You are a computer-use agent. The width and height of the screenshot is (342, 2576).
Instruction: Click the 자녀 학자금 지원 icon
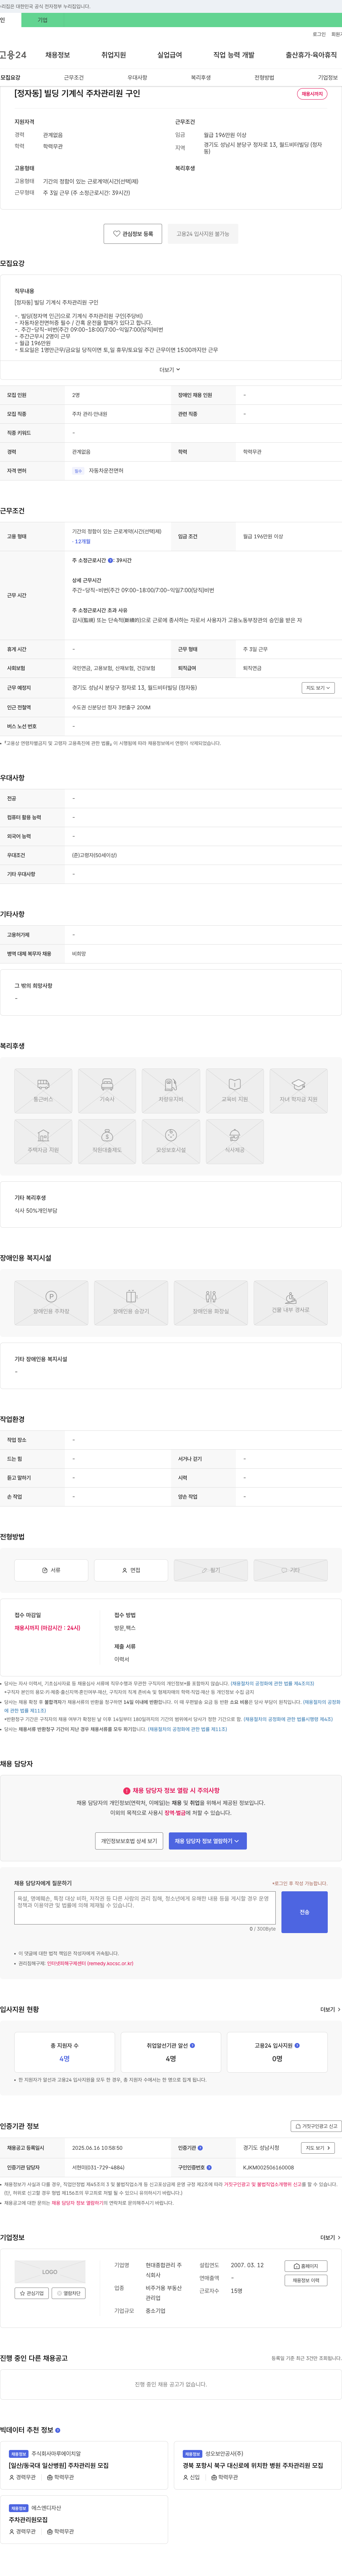coord(298,1091)
